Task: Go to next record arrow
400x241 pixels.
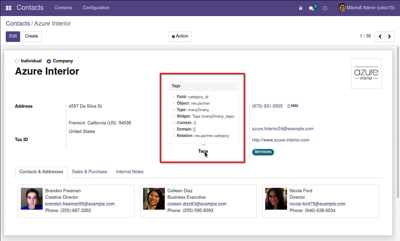Action: (389, 36)
